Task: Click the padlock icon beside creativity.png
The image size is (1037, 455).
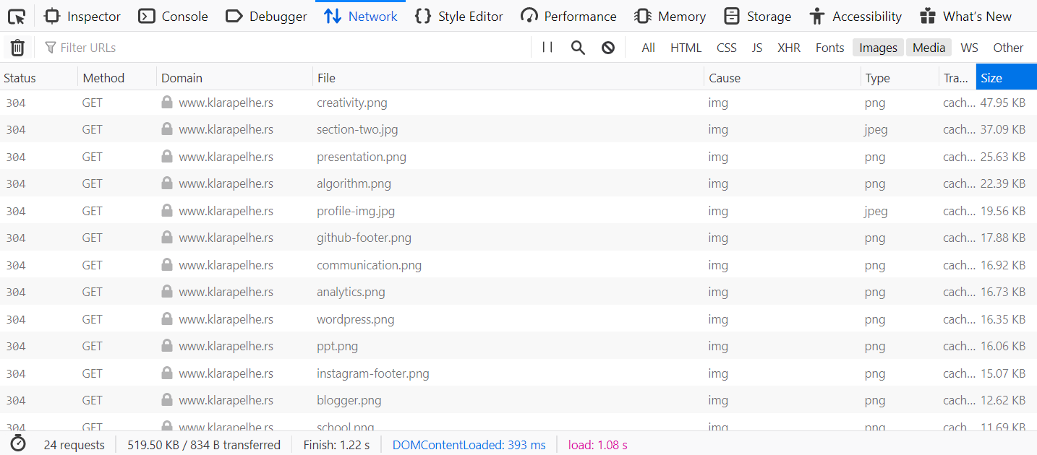Action: (x=166, y=102)
